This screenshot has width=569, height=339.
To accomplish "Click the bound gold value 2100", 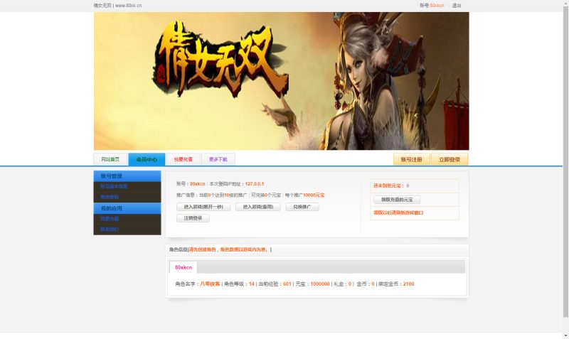I will pos(408,284).
